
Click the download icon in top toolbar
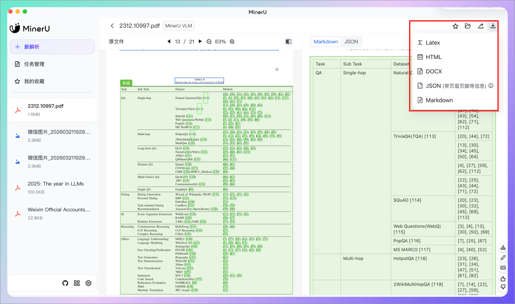click(x=493, y=26)
